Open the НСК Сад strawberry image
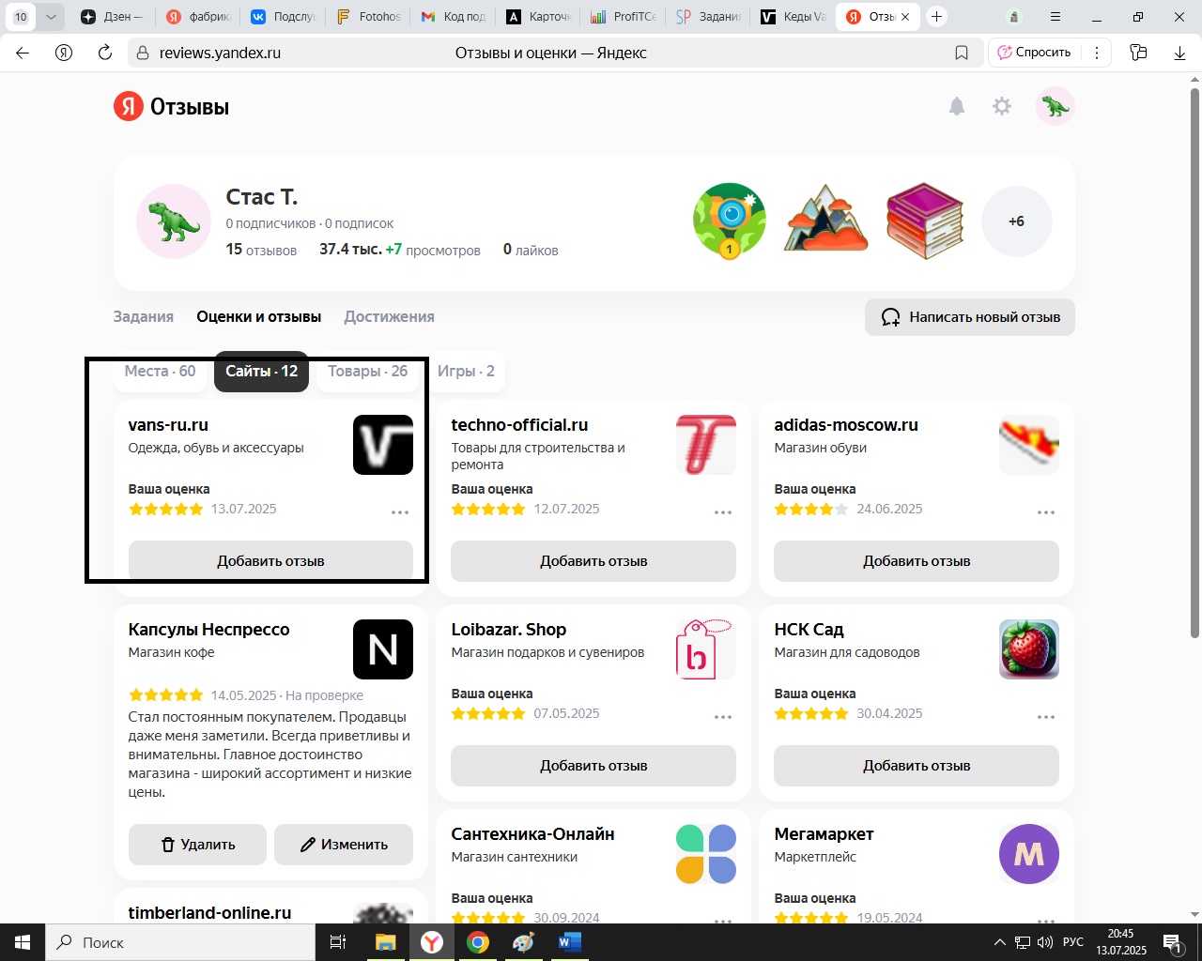 point(1029,649)
